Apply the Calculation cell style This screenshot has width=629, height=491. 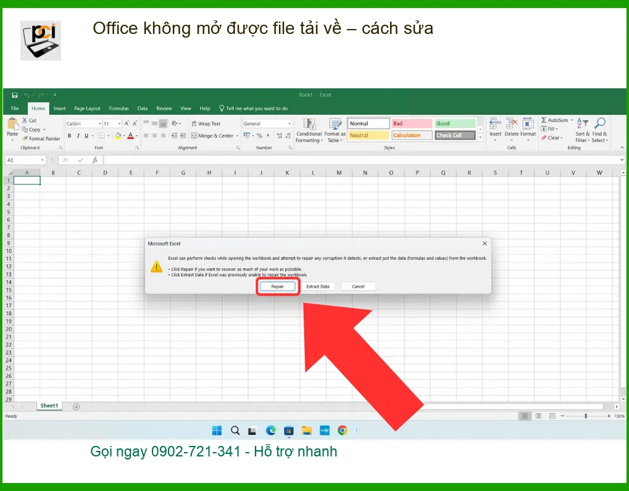pos(412,135)
